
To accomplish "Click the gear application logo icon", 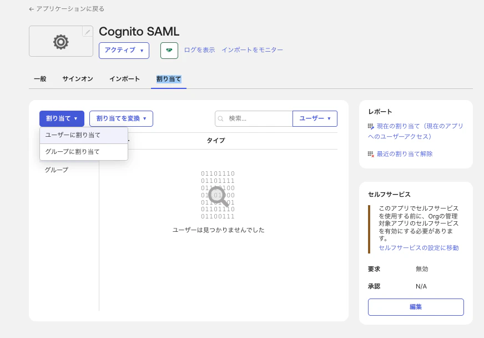I will (x=60, y=41).
